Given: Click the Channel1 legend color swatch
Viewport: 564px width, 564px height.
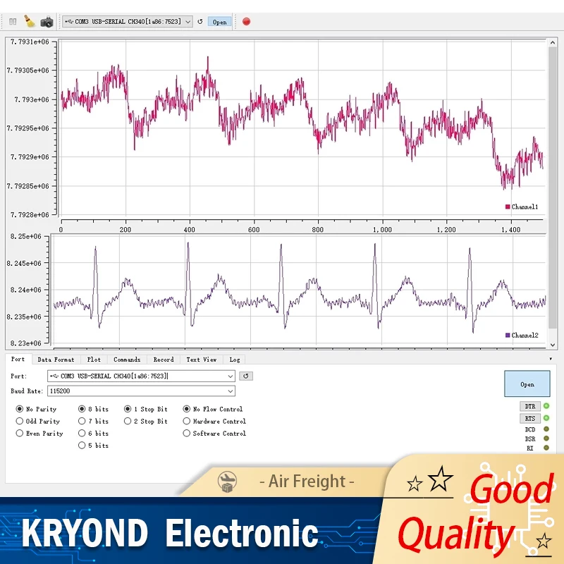Looking at the screenshot, I should pyautogui.click(x=508, y=207).
